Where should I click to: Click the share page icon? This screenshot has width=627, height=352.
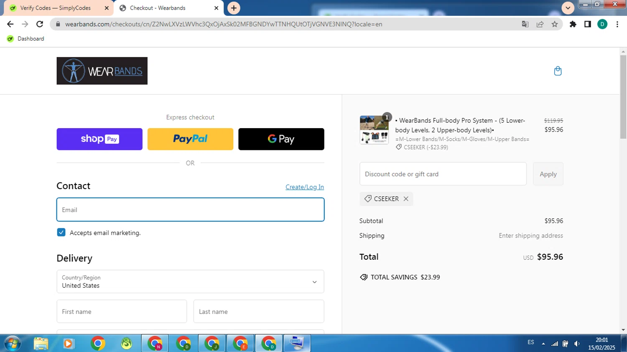[x=540, y=24]
